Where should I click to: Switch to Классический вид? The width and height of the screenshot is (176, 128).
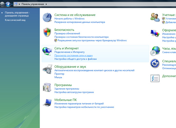15,20
